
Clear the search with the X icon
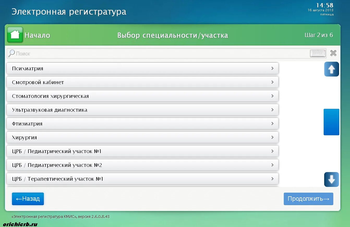[333, 53]
